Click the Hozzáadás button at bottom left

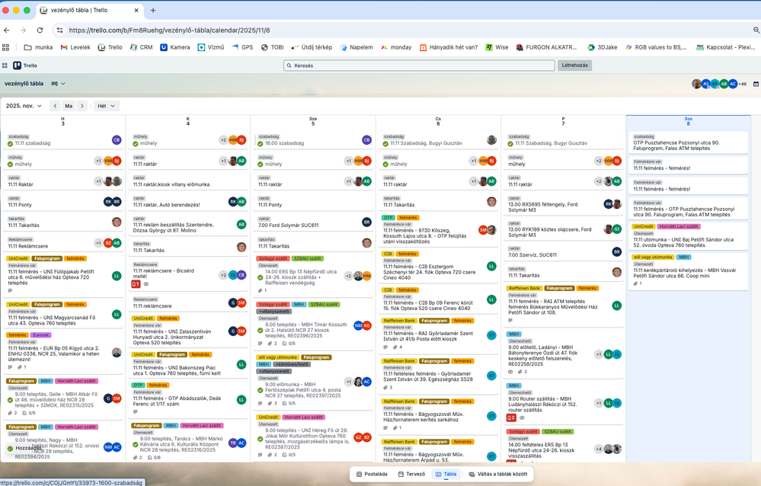coord(24,448)
